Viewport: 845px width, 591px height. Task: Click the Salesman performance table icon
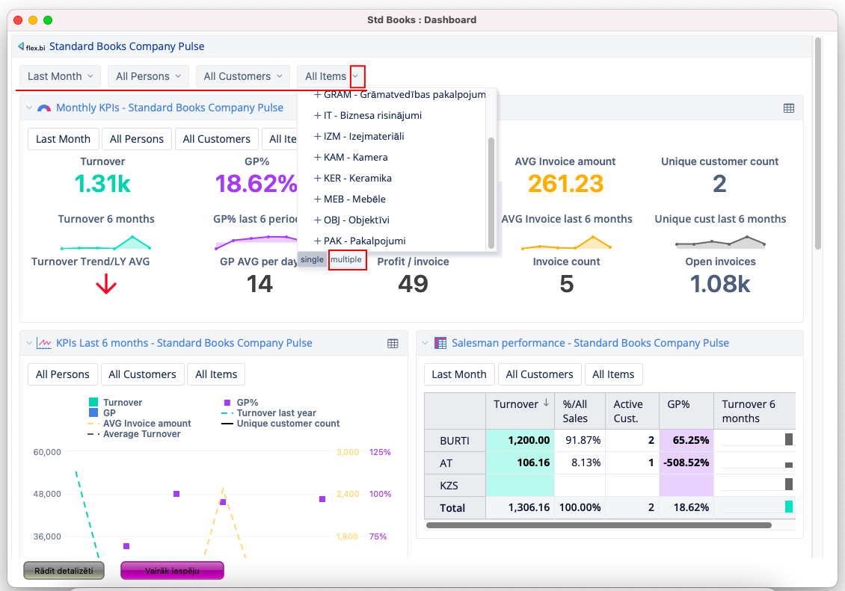point(440,343)
